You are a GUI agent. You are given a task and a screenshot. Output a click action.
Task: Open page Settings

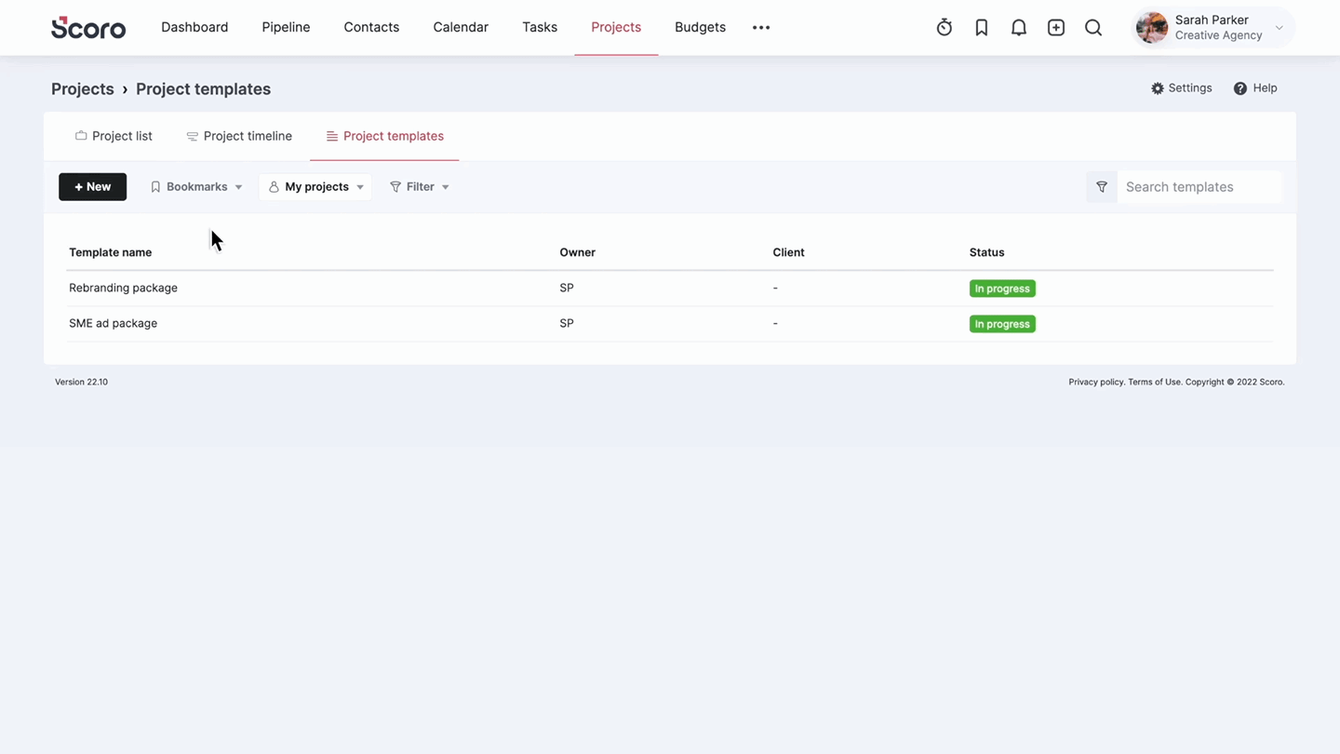pyautogui.click(x=1182, y=88)
